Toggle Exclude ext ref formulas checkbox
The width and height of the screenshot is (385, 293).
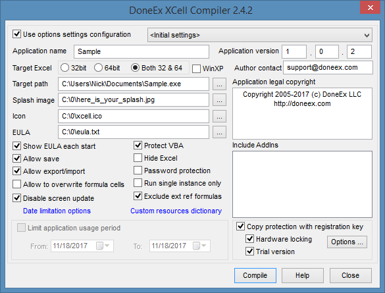coord(138,196)
